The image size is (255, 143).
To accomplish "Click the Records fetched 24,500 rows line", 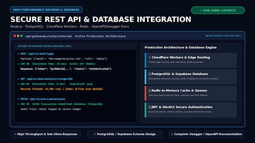I will 61,89.
